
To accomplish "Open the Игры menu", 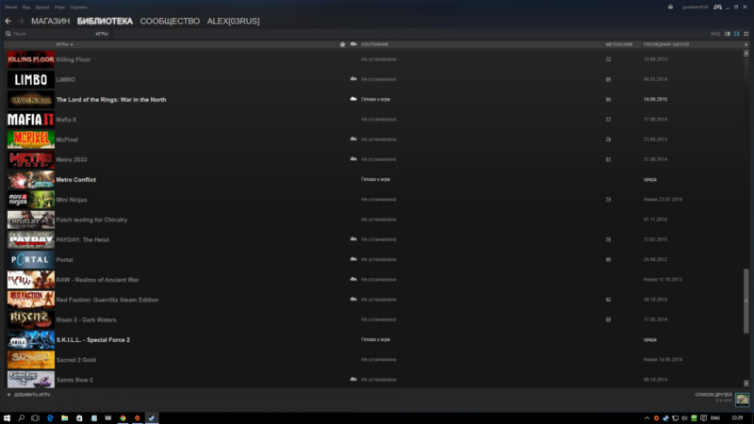I will coord(59,8).
